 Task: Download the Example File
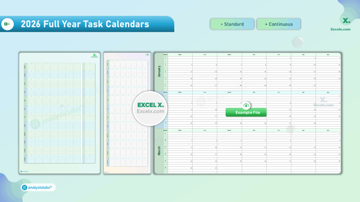246,112
